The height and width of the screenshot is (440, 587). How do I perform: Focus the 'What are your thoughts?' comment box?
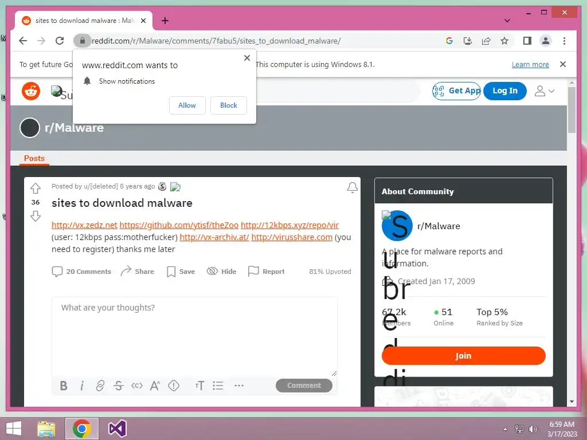pos(194,337)
